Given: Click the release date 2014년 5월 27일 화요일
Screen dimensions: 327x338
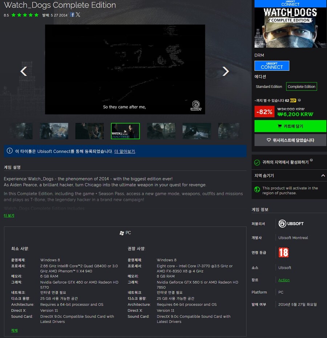Looking at the screenshot, I should [298, 304].
